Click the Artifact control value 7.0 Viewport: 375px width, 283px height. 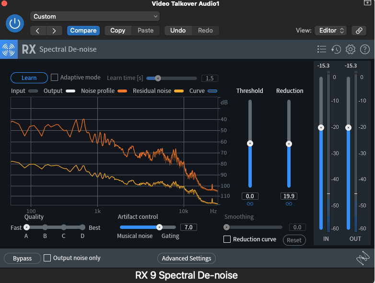188,227
